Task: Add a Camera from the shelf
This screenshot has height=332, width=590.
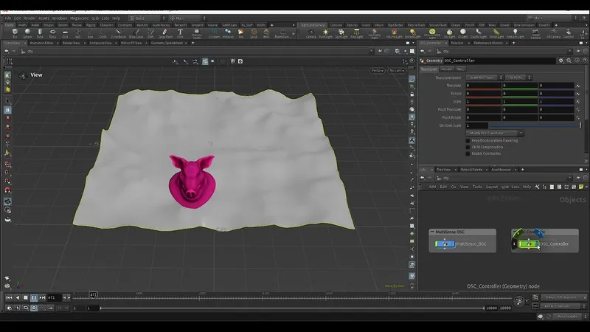Action: click(310, 33)
